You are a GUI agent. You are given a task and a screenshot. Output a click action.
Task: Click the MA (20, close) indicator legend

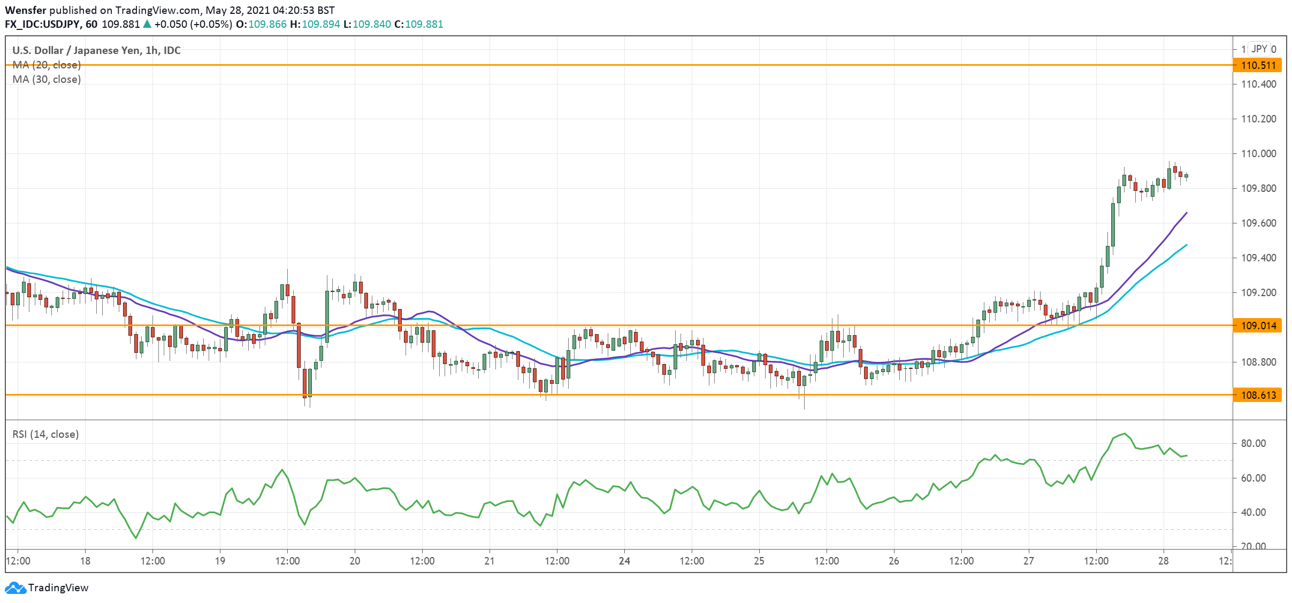click(47, 65)
